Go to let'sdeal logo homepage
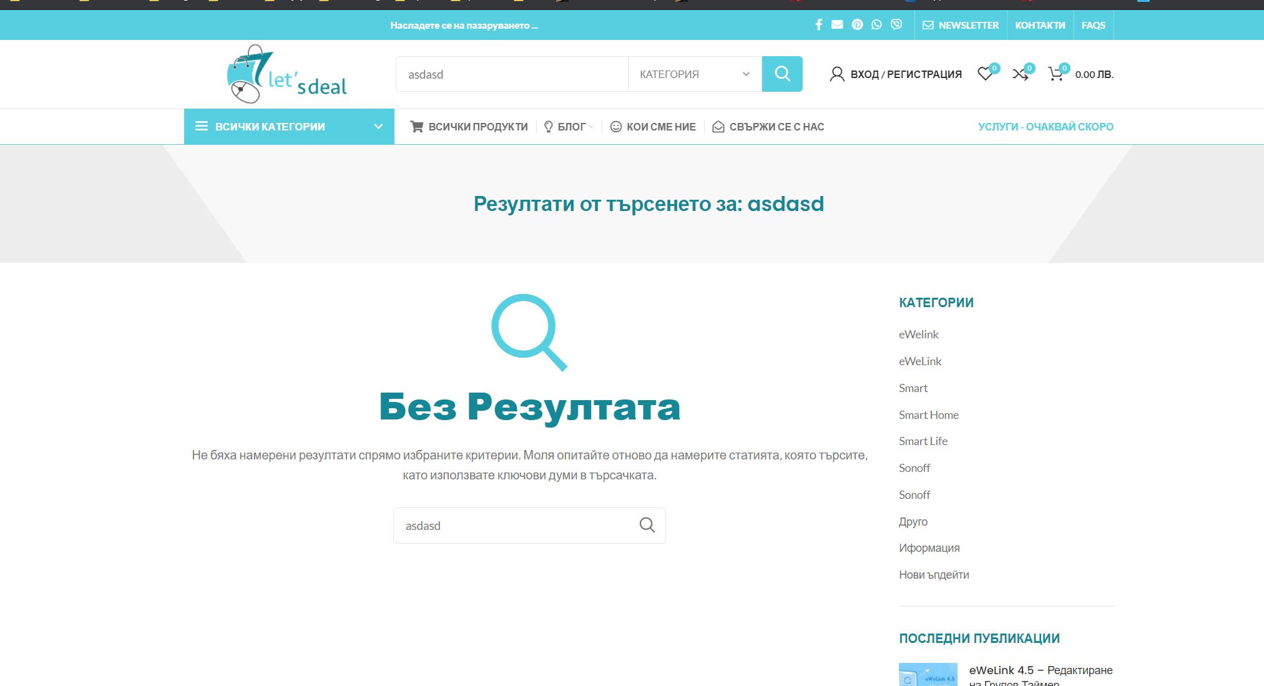1264x686 pixels. click(287, 74)
